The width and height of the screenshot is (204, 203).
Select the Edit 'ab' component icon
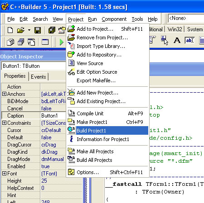[189, 40]
